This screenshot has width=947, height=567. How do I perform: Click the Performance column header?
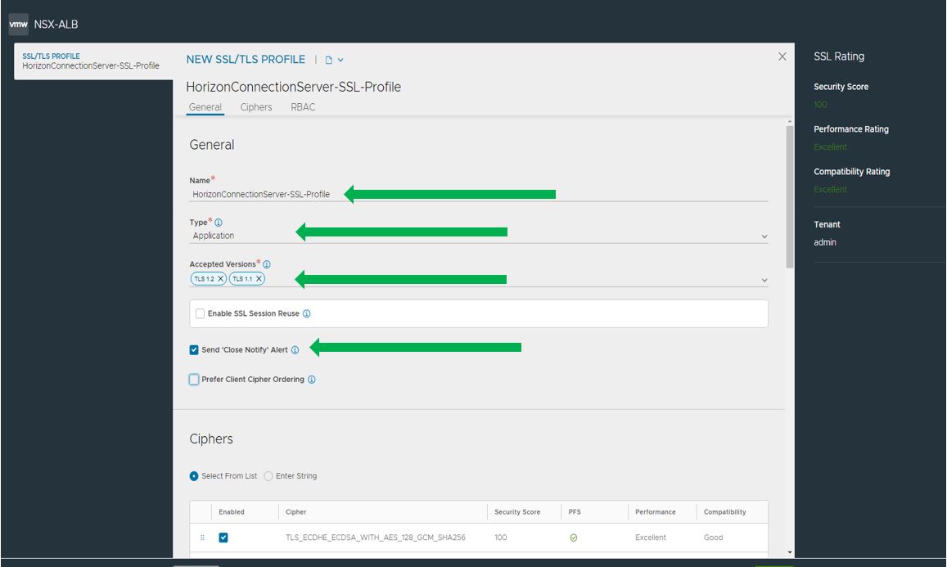point(656,512)
